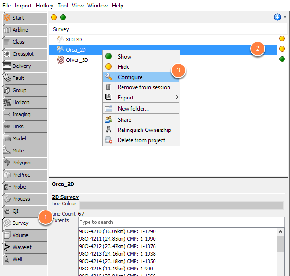Go to the Polygon tab icon

[7, 163]
